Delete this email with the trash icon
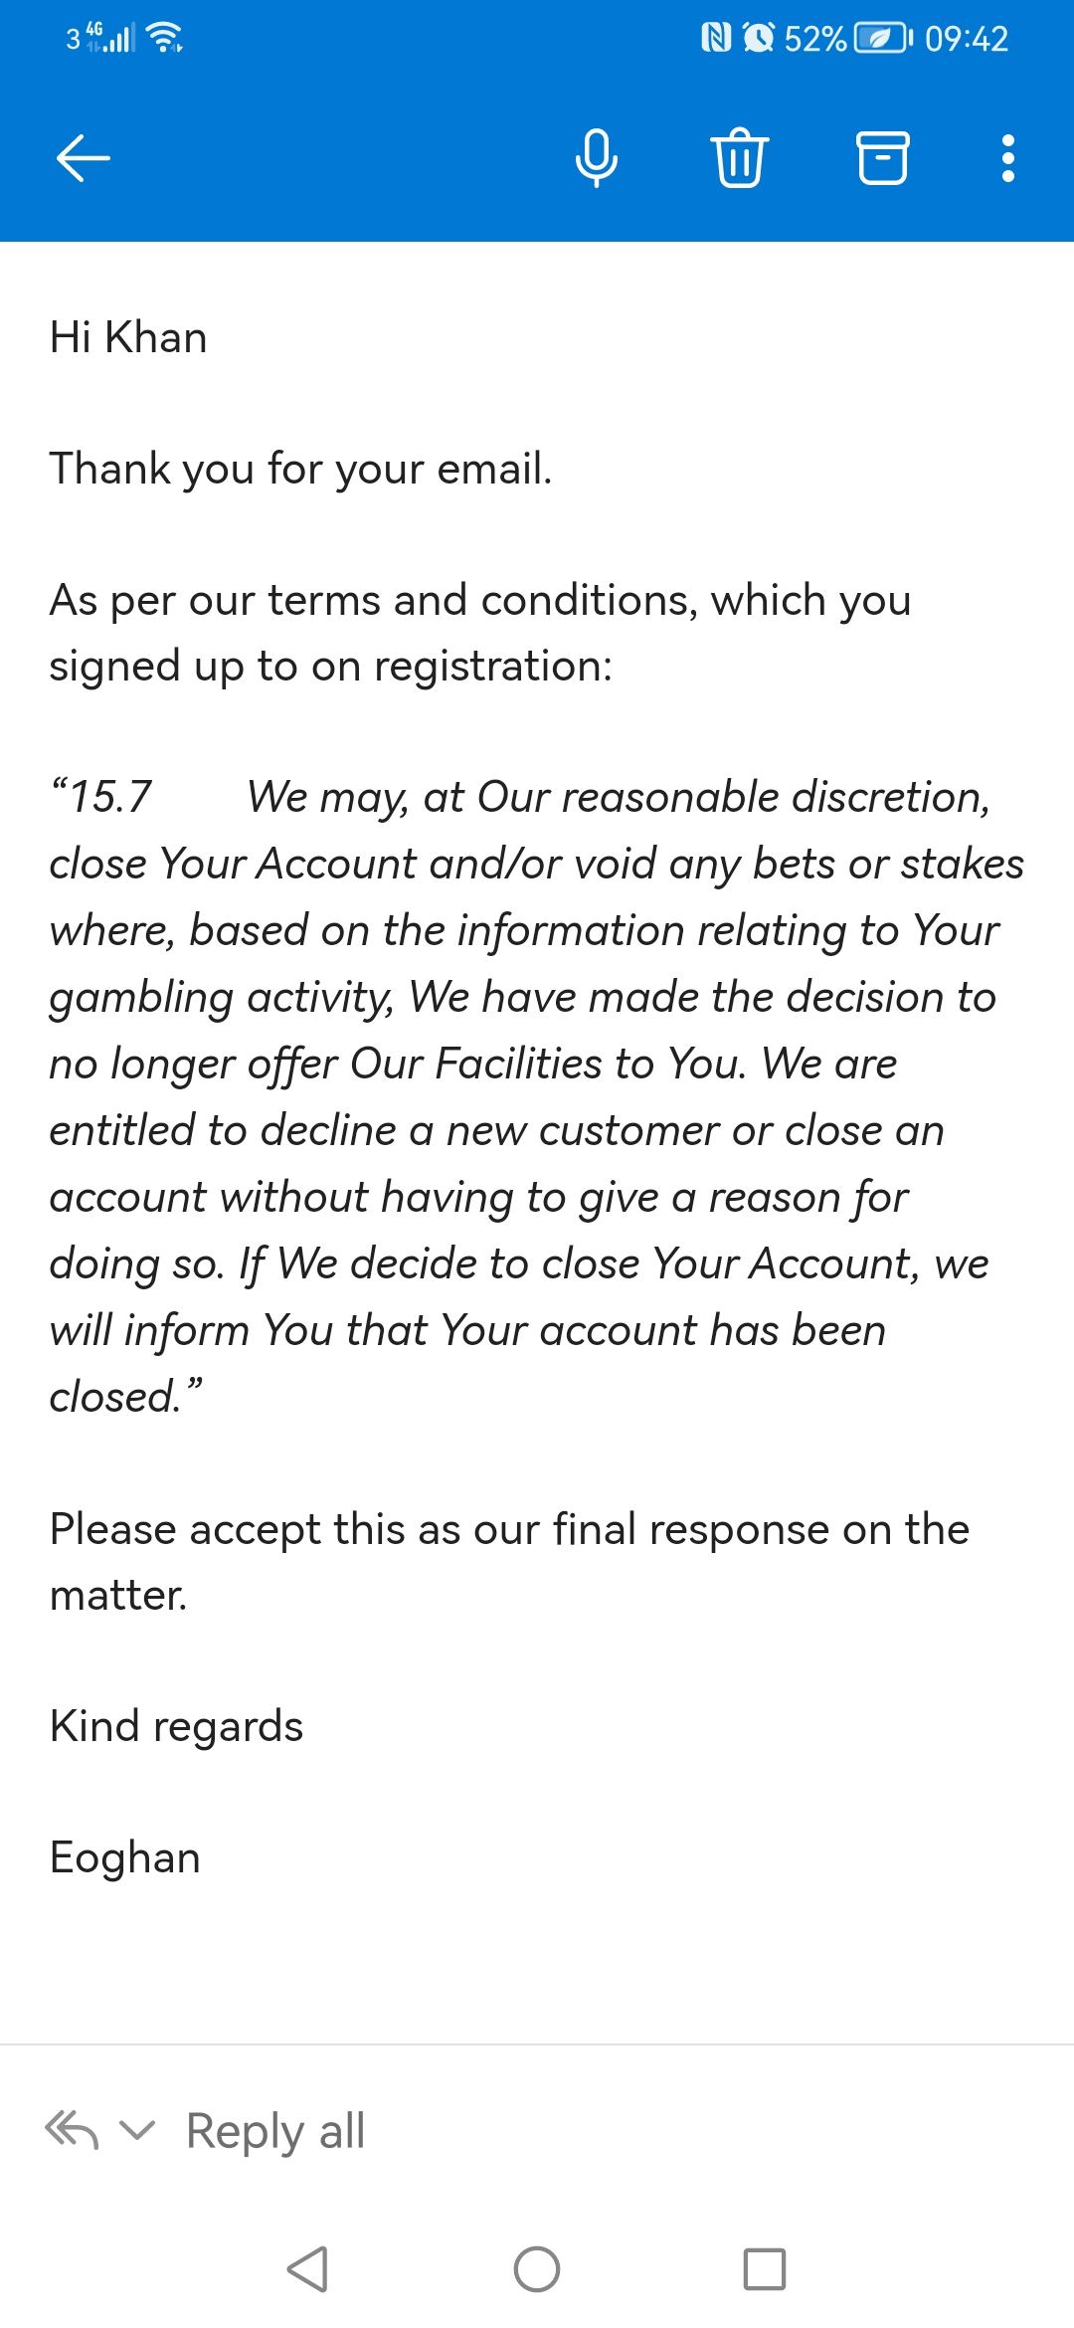 pos(739,159)
